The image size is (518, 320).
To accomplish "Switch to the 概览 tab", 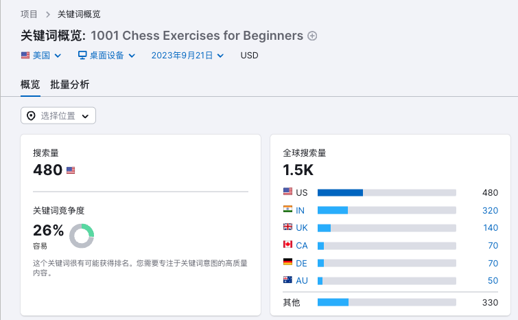I will click(x=30, y=85).
